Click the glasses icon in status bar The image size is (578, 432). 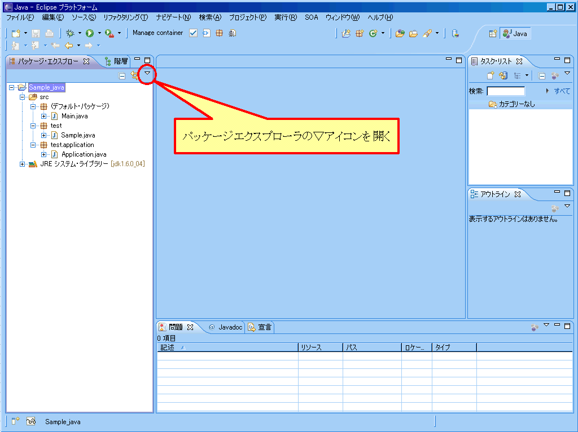pyautogui.click(x=31, y=421)
